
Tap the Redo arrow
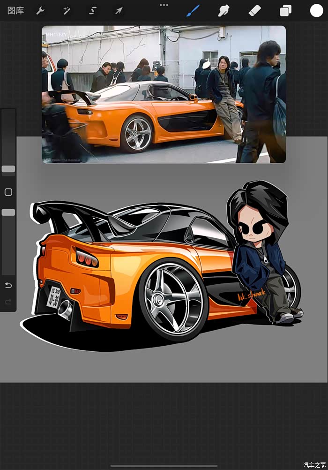coord(8,301)
